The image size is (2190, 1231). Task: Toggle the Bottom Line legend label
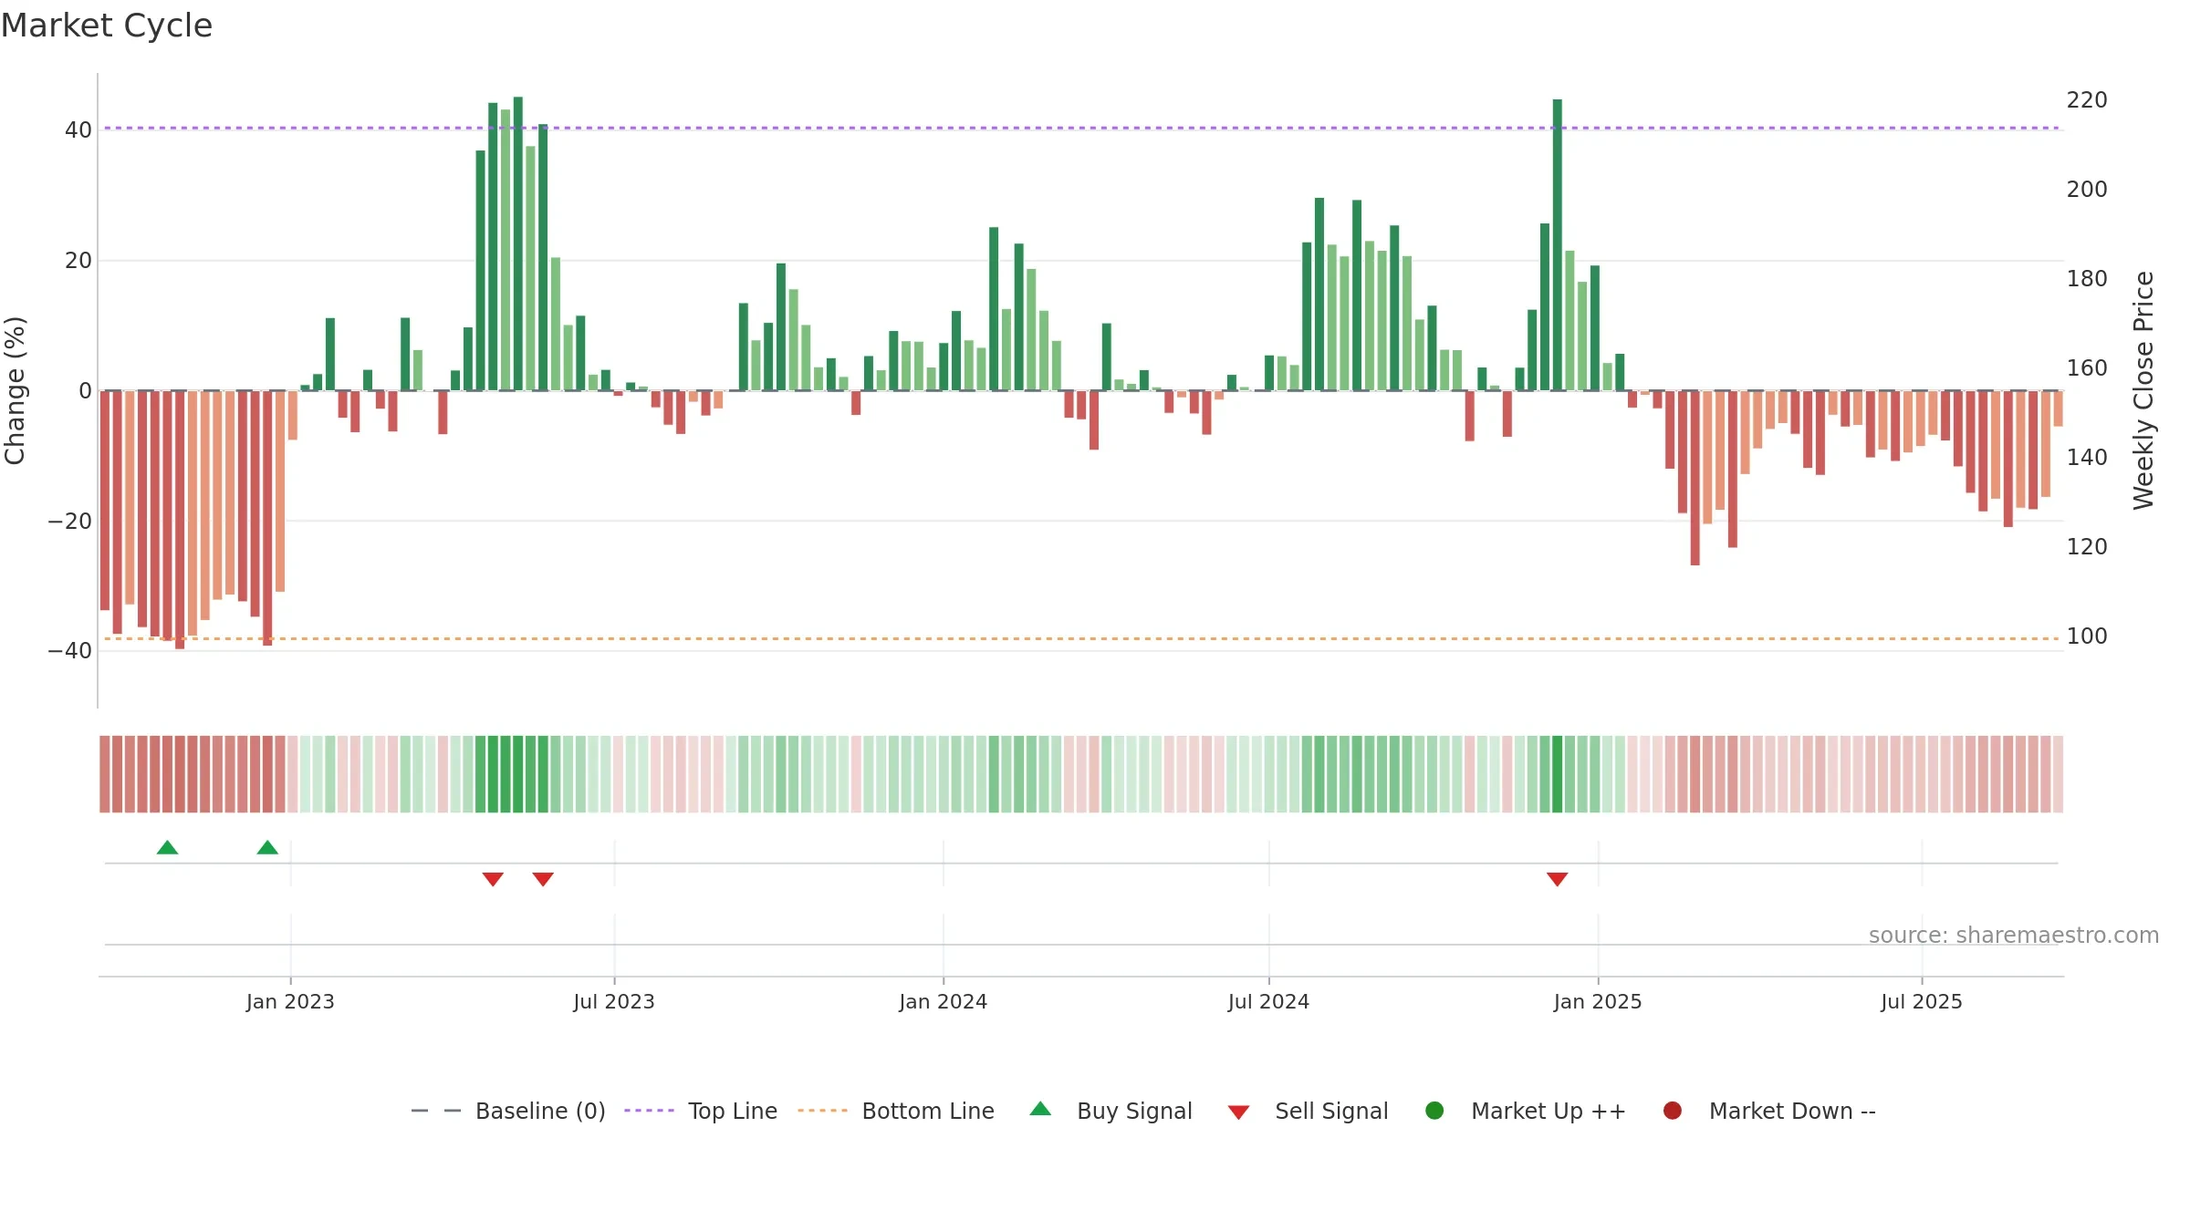(928, 1111)
